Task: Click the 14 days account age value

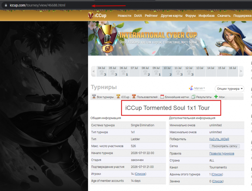Action: point(136,181)
